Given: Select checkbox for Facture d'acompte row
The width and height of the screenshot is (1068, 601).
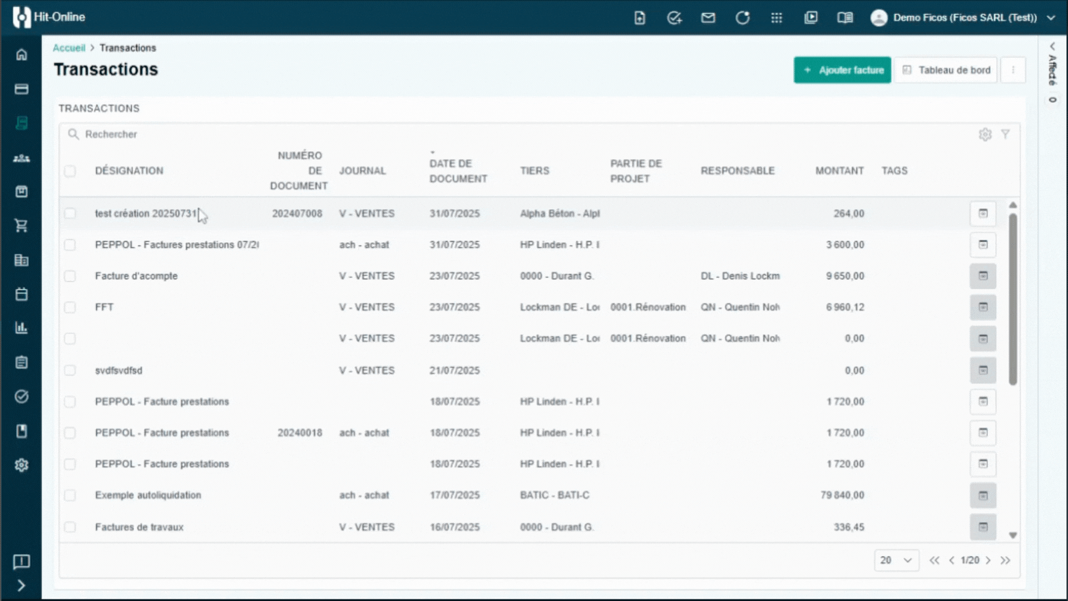Looking at the screenshot, I should (70, 275).
